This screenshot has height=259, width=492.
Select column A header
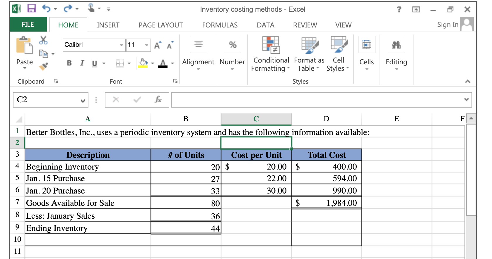pyautogui.click(x=88, y=119)
